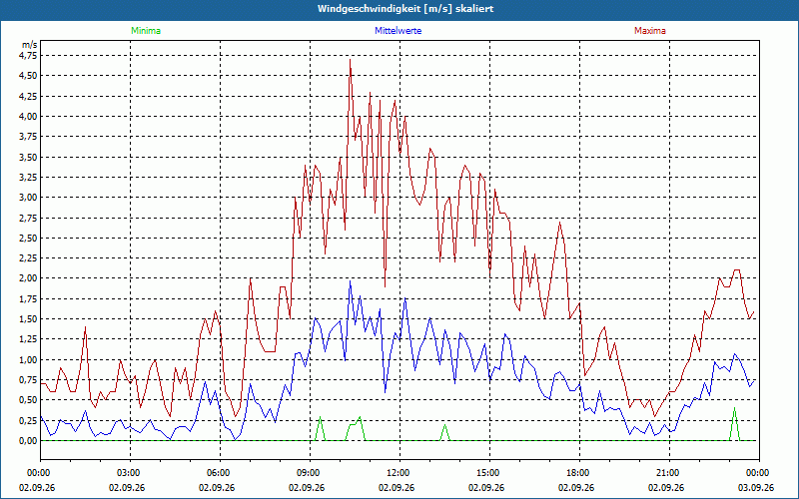This screenshot has height=499, width=799.
Task: Click the 2,25 y-axis value
Action: pyautogui.click(x=28, y=258)
